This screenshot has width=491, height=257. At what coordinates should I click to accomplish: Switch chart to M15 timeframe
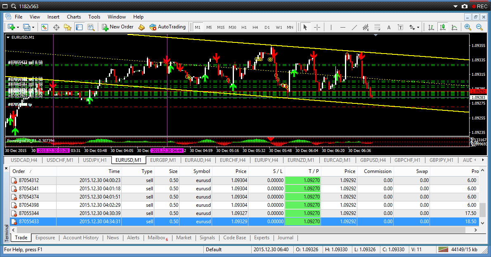click(221, 27)
